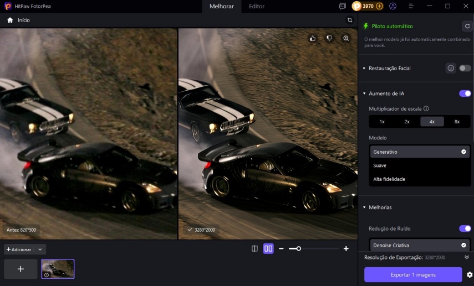Image resolution: width=474 pixels, height=286 pixels.
Task: Switch to split slider comparison view
Action: click(x=254, y=249)
